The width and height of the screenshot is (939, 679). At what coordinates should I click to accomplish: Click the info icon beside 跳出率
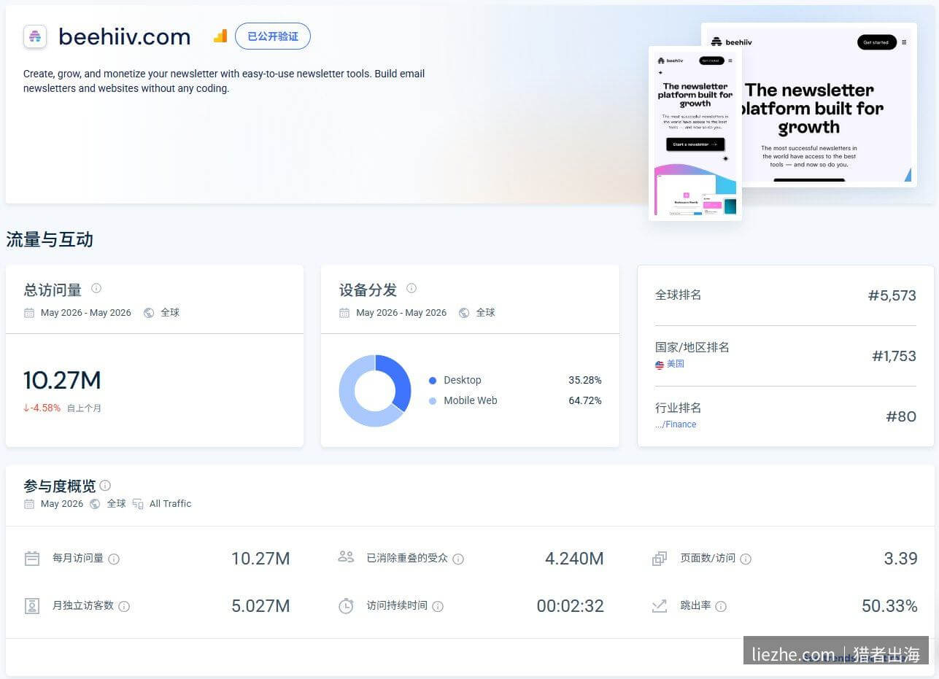click(x=721, y=607)
